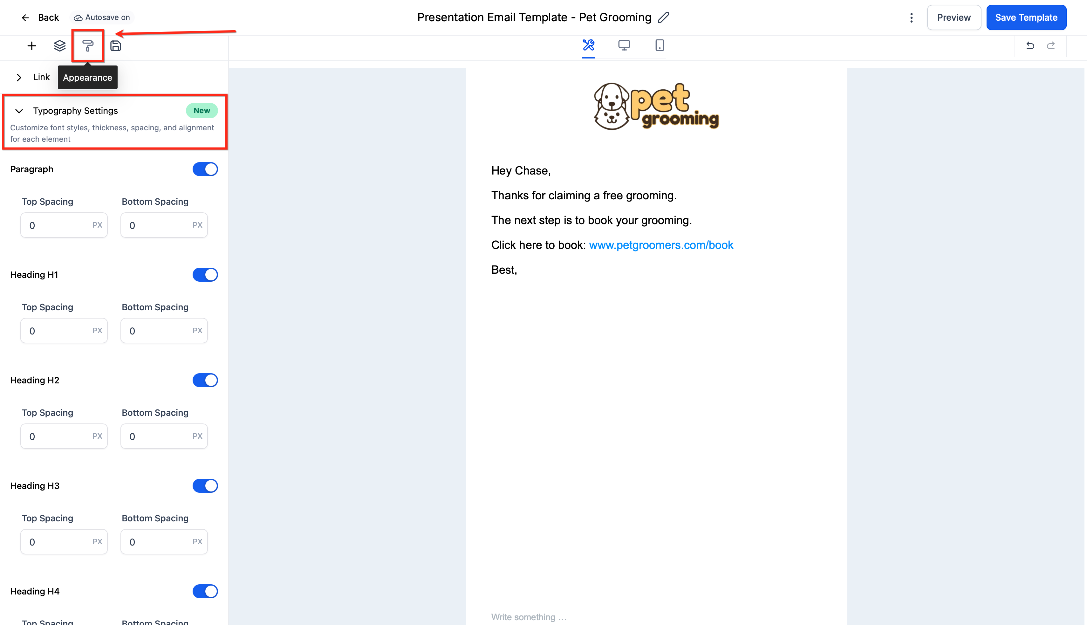Click the Save Template button
The image size is (1087, 625).
click(1026, 17)
